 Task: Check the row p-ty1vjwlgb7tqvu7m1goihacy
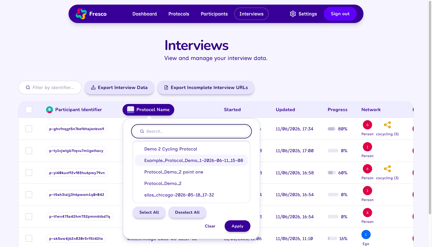tap(29, 150)
